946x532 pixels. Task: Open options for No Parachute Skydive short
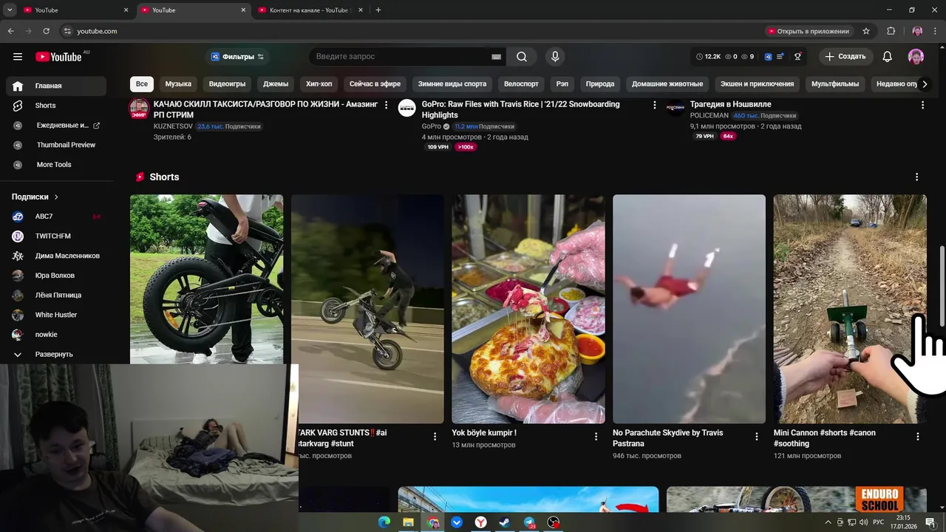click(756, 437)
